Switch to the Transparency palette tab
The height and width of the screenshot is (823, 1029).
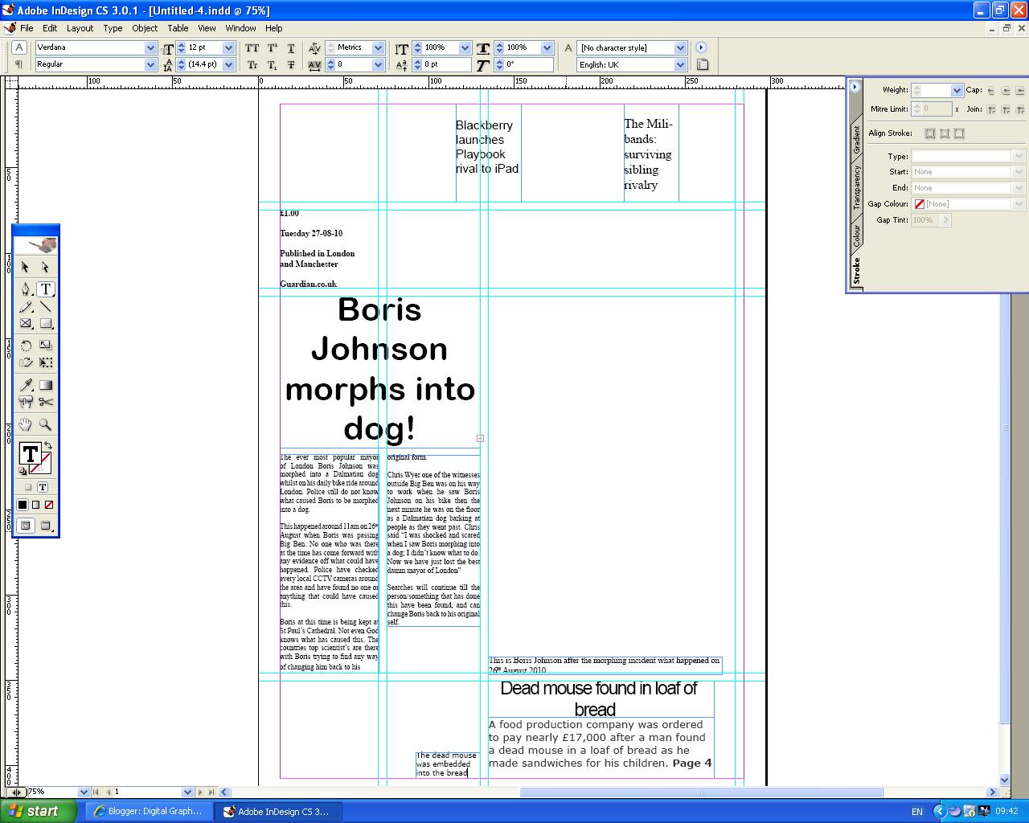856,183
